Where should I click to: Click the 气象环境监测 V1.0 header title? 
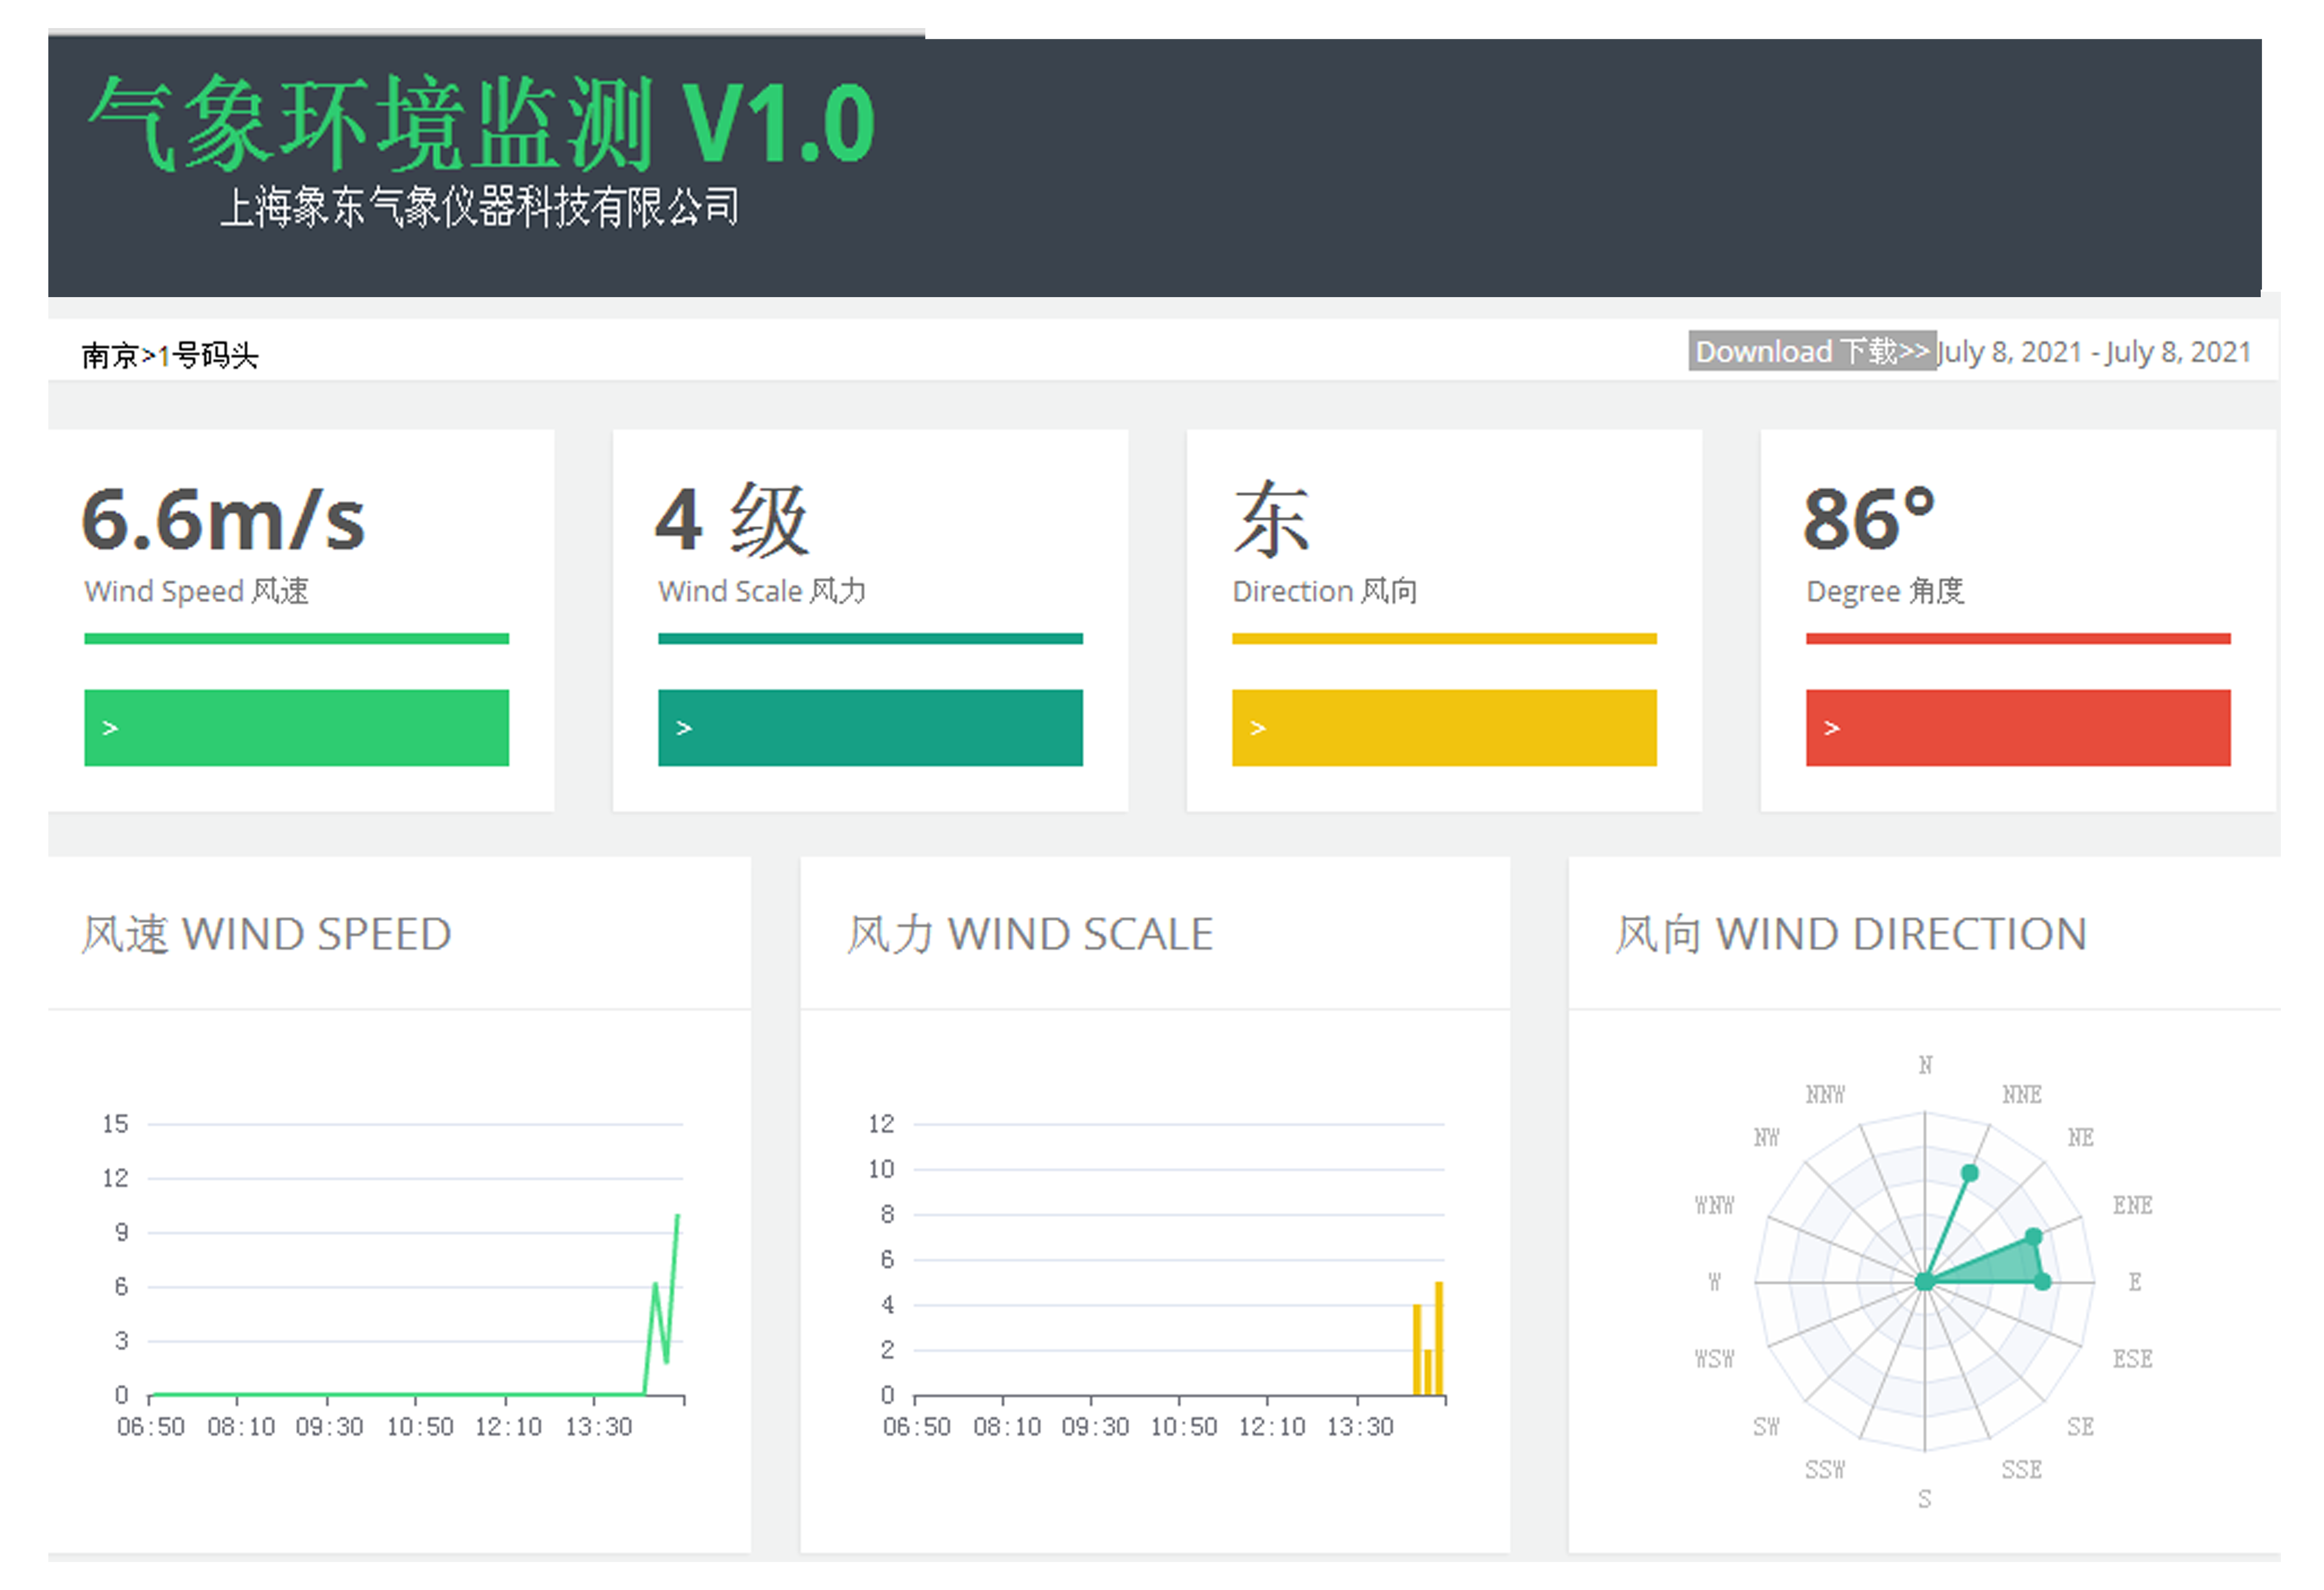[482, 122]
